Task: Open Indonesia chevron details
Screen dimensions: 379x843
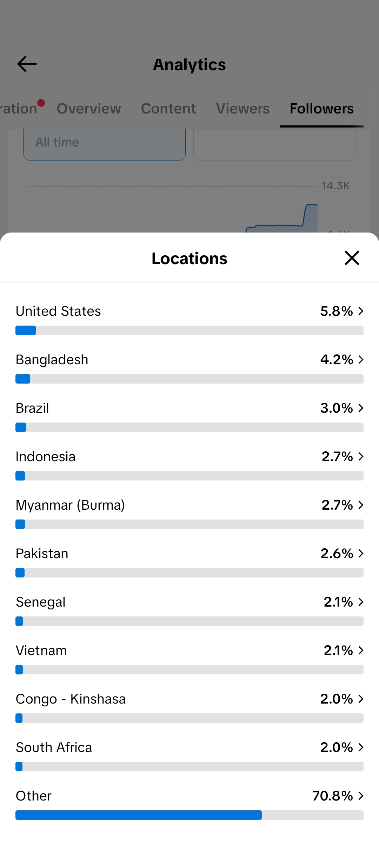Action: click(x=361, y=456)
